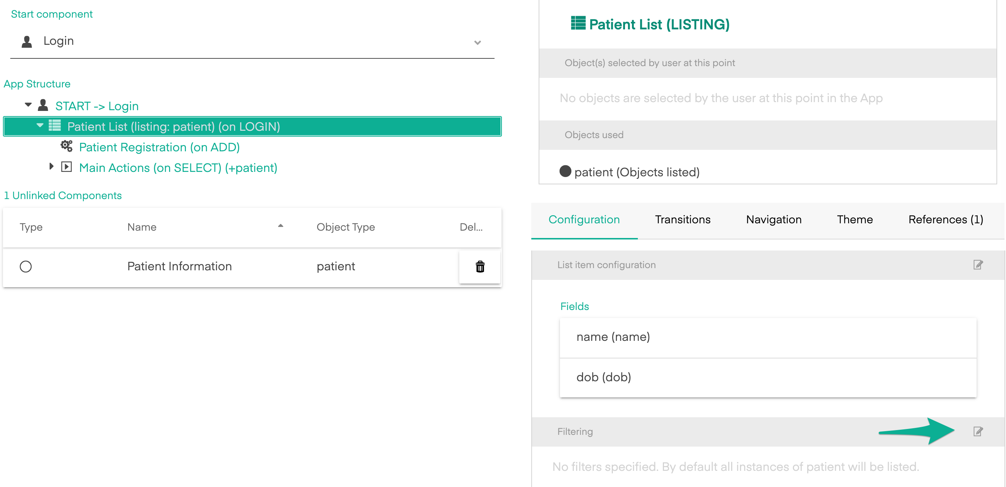Open the Navigation tab
The height and width of the screenshot is (487, 1006).
click(x=773, y=219)
